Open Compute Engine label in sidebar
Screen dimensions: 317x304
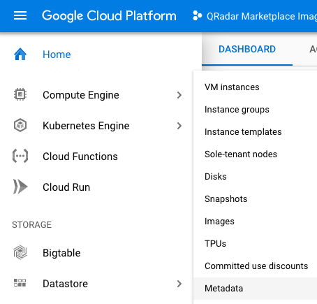[x=81, y=95]
